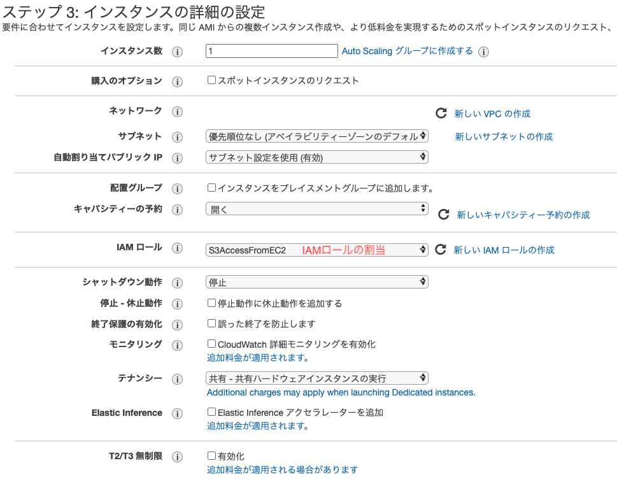The height and width of the screenshot is (484, 617).
Task: Click info icon next to ネットワーク
Action: [177, 111]
